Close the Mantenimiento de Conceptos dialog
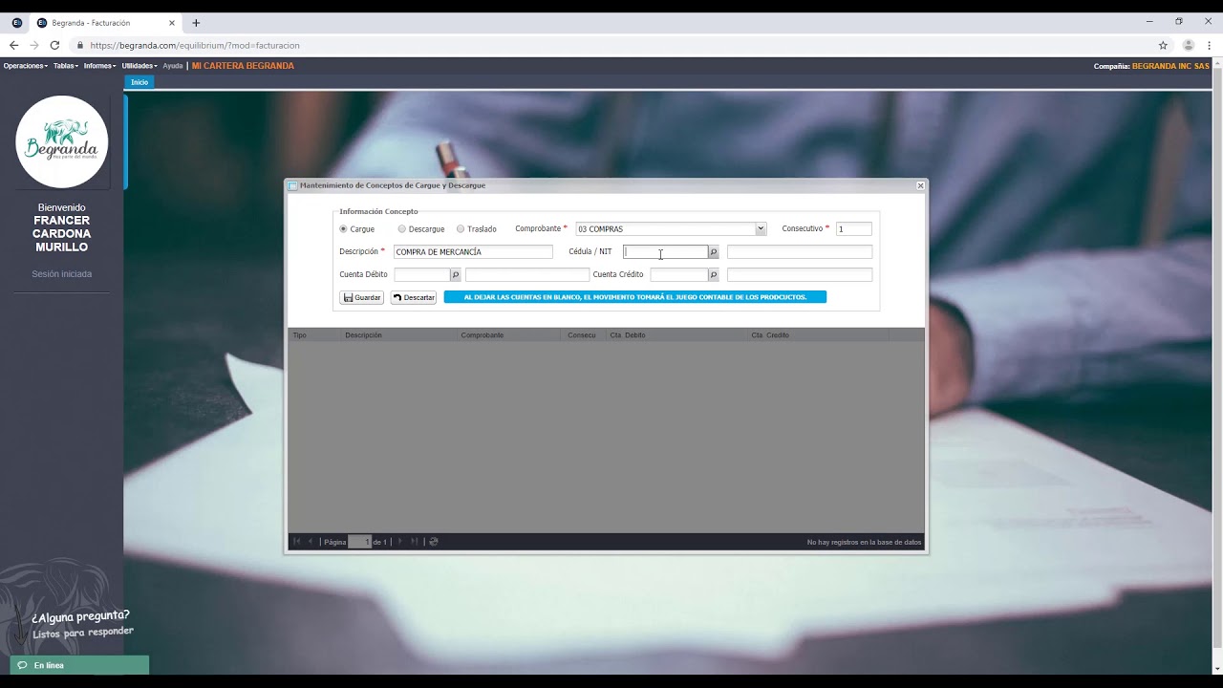This screenshot has height=688, width=1223. coord(920,185)
